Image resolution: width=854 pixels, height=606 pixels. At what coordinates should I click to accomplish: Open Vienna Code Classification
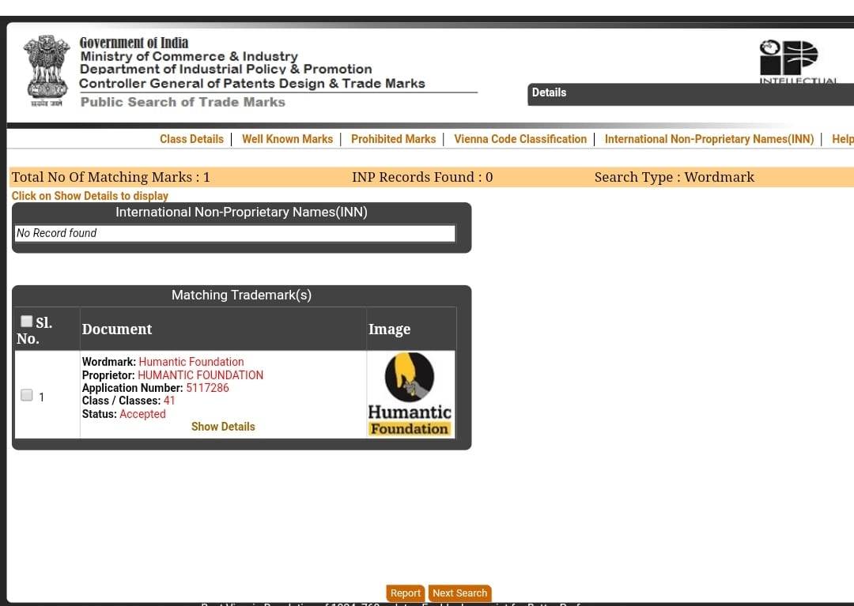point(520,139)
